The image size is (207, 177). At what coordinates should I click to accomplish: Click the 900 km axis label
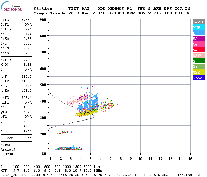[x=43, y=20]
